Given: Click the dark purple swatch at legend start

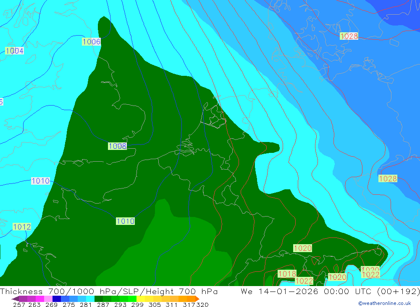Looking at the screenshot, I should pos(15,299).
